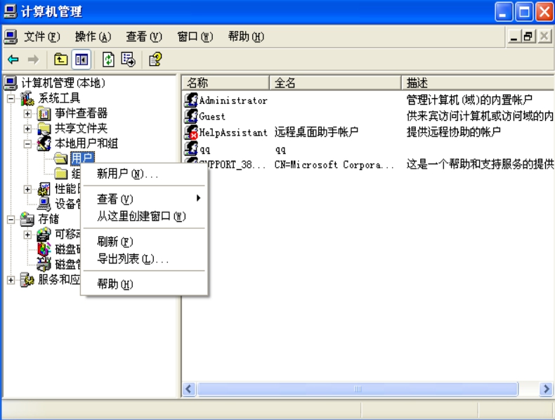The height and width of the screenshot is (420, 555).
Task: Collapse the 存储 node
Action: 11,220
